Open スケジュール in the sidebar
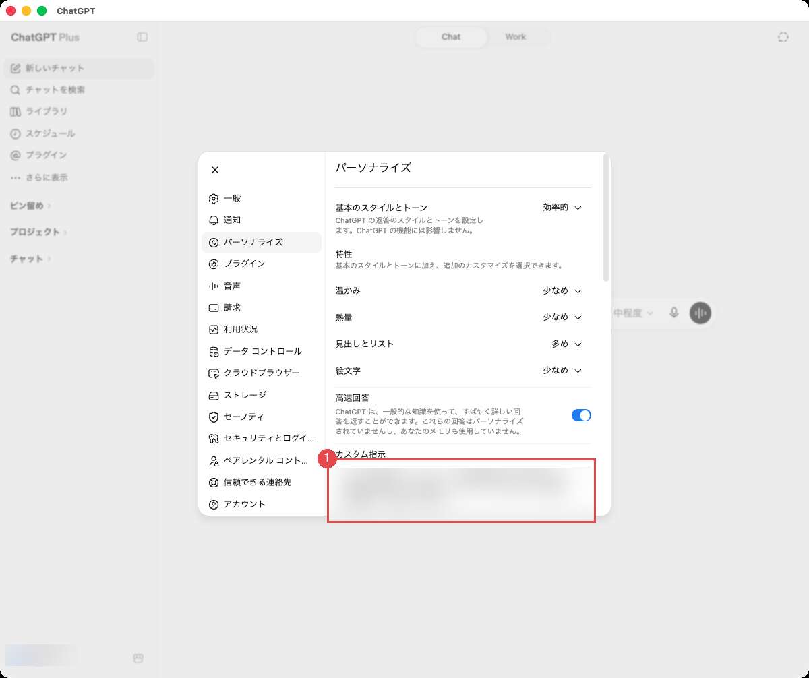 point(79,133)
